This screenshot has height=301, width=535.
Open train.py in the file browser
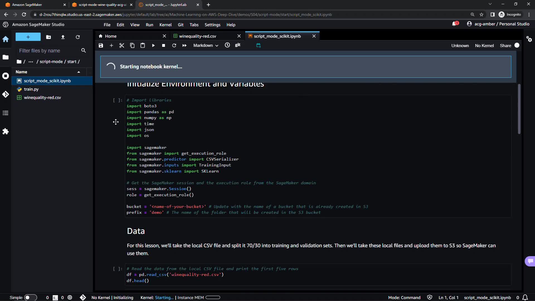click(x=31, y=89)
